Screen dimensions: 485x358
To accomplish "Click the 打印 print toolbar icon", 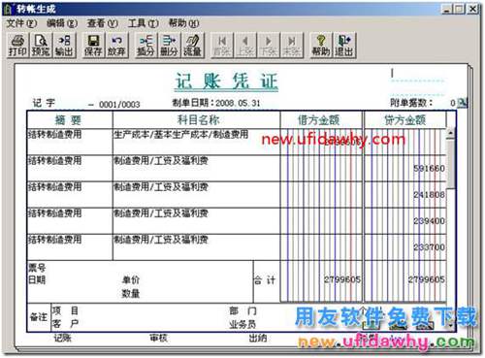I will [x=17, y=46].
